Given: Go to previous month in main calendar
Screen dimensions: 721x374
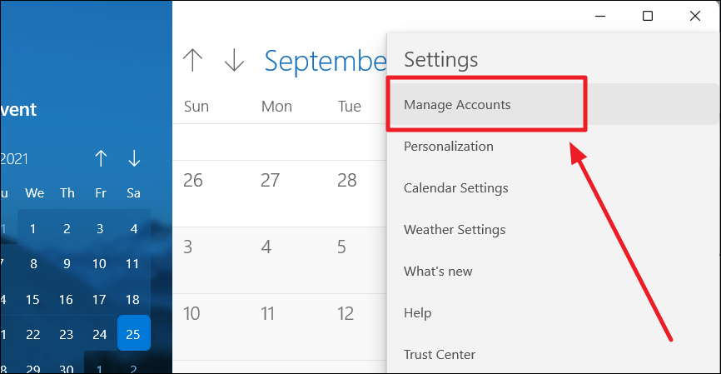Looking at the screenshot, I should tap(192, 60).
